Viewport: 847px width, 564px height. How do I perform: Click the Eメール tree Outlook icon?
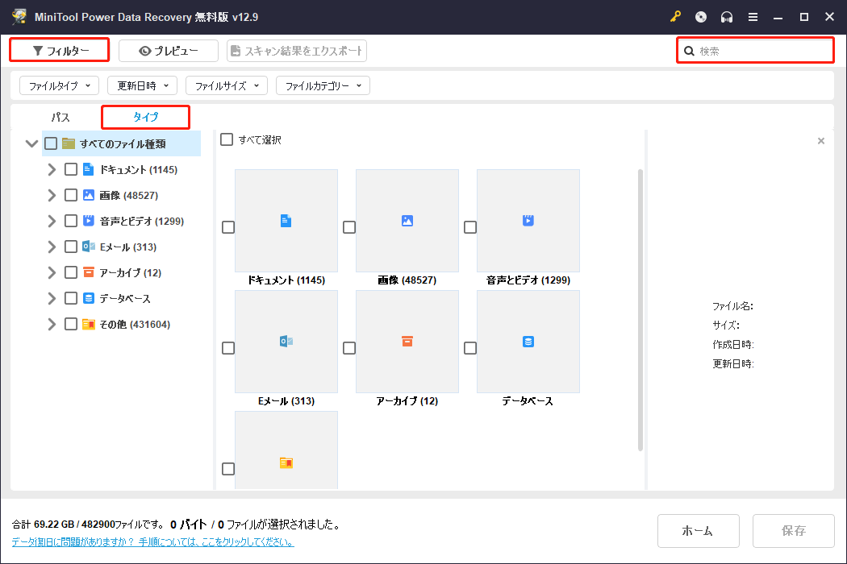click(x=89, y=247)
